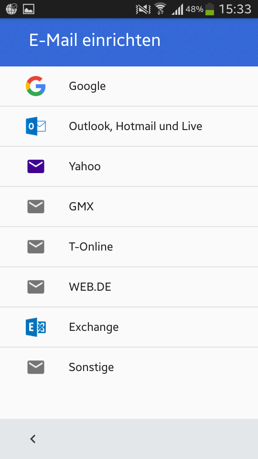The image size is (258, 459).
Task: Tap the Sonstige envelope icon
Action: pos(36,367)
